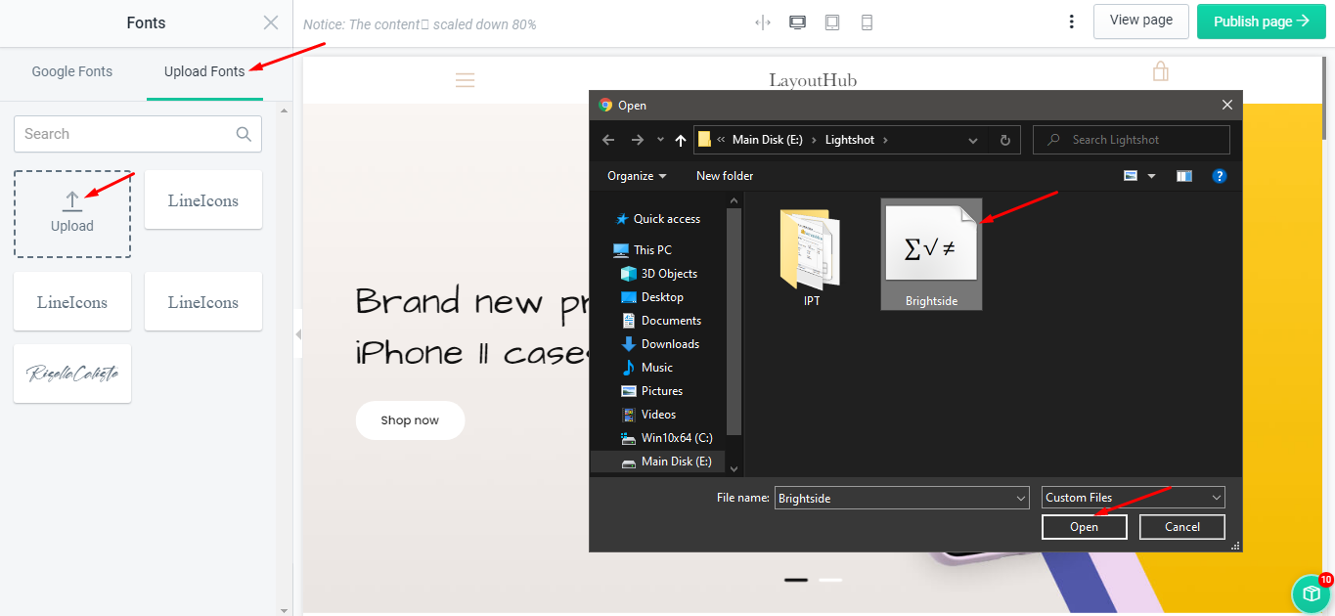Select the full-width view icon in top bar
Image resolution: width=1335 pixels, height=616 pixels.
tap(763, 22)
